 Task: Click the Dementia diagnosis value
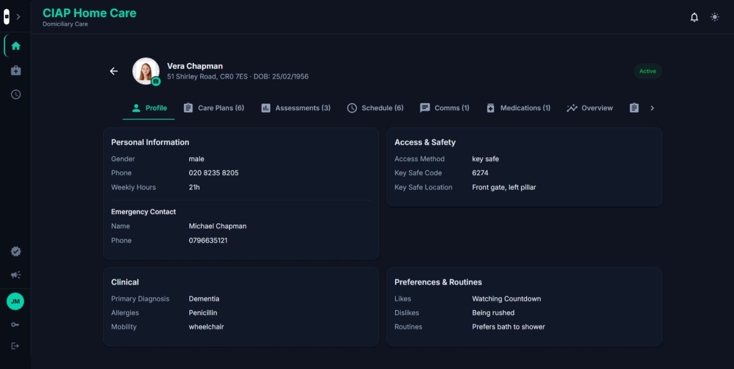[204, 299]
